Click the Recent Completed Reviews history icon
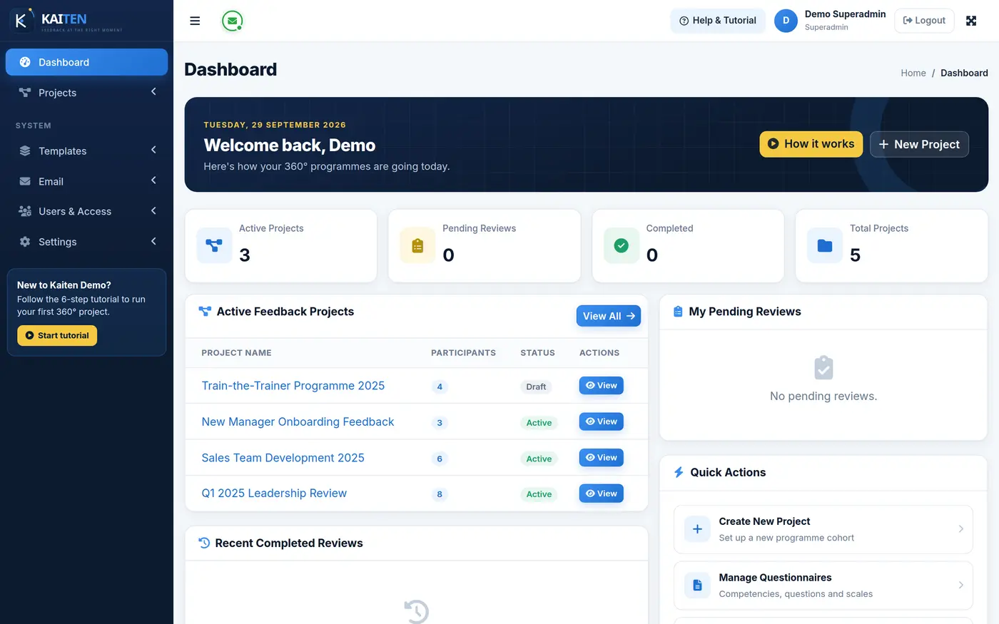999x624 pixels. click(204, 543)
